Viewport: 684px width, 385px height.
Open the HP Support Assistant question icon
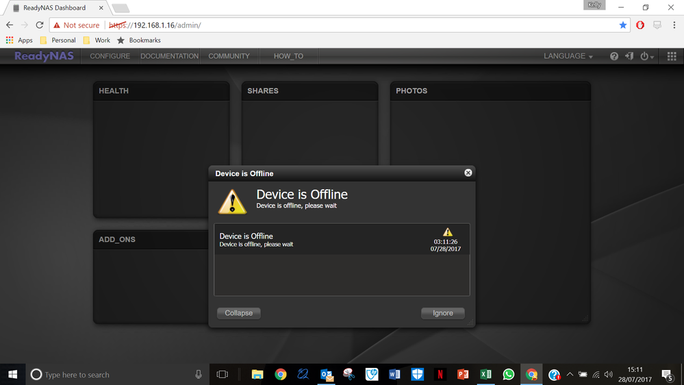pyautogui.click(x=554, y=375)
